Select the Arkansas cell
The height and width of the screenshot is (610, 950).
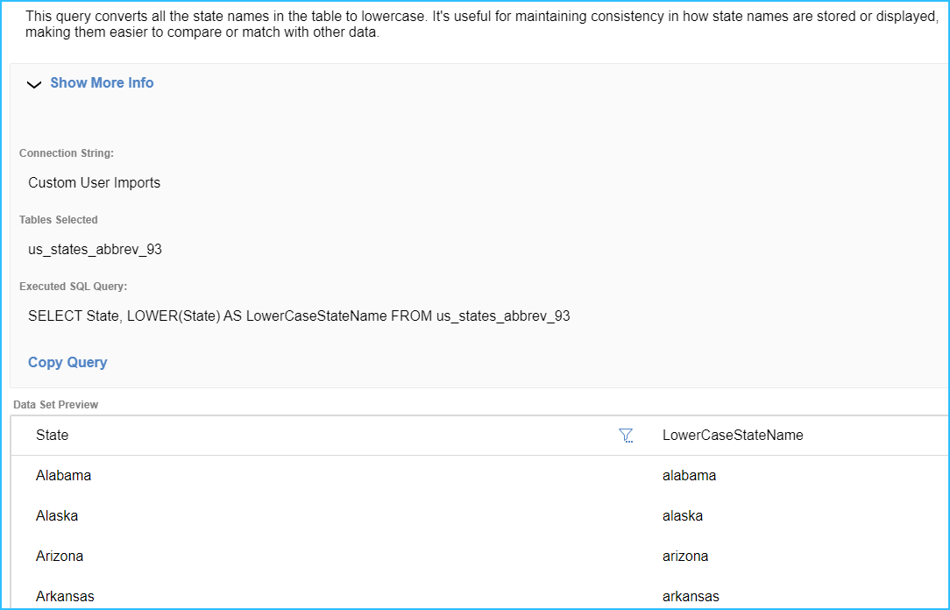click(x=65, y=596)
